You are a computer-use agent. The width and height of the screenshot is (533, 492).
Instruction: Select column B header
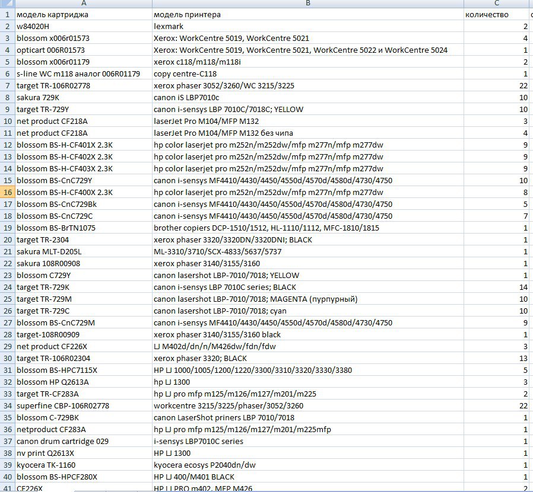308,4
